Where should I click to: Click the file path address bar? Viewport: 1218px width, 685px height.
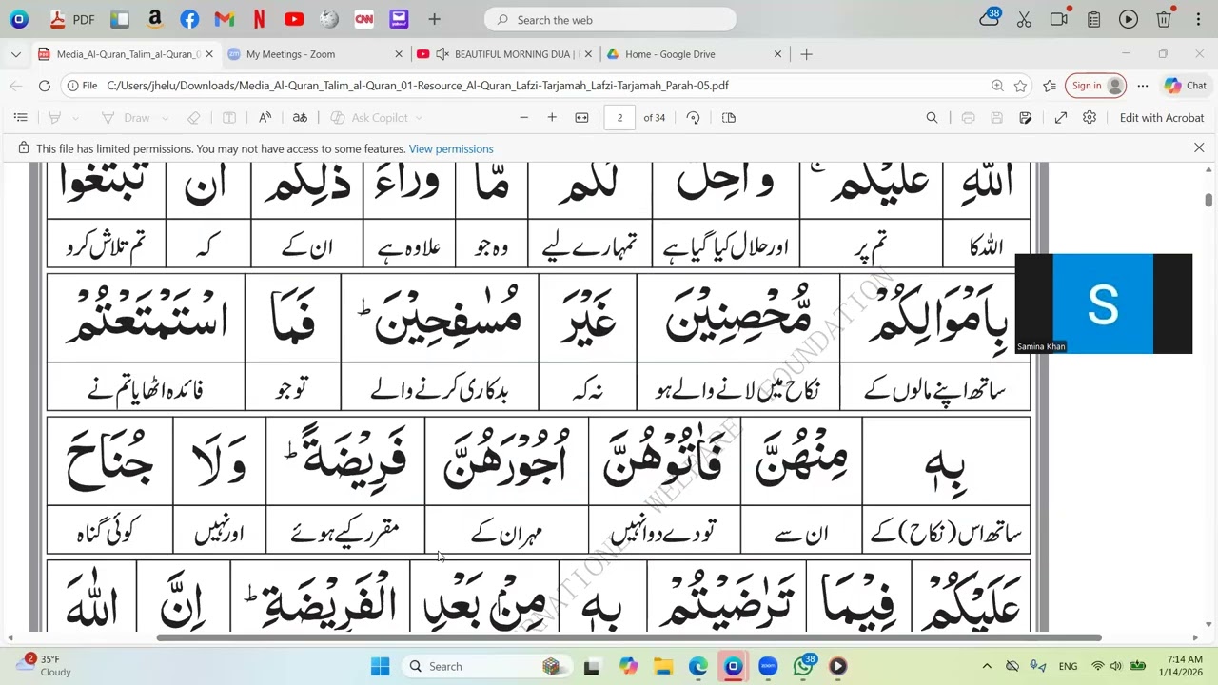[x=418, y=86]
